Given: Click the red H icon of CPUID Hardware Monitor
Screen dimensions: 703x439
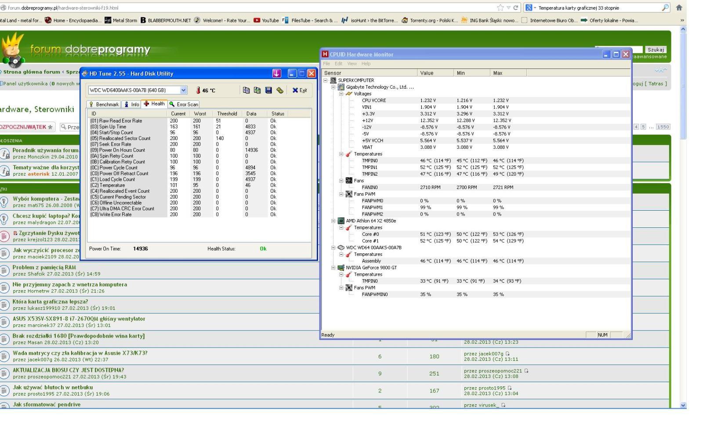Looking at the screenshot, I should tap(325, 54).
